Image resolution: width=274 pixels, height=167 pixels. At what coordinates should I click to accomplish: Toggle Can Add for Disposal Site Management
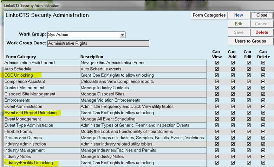point(233,94)
